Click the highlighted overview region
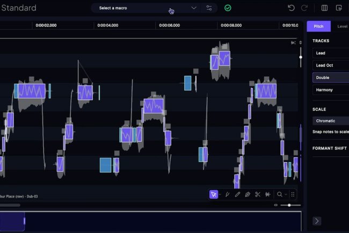 coord(12,221)
